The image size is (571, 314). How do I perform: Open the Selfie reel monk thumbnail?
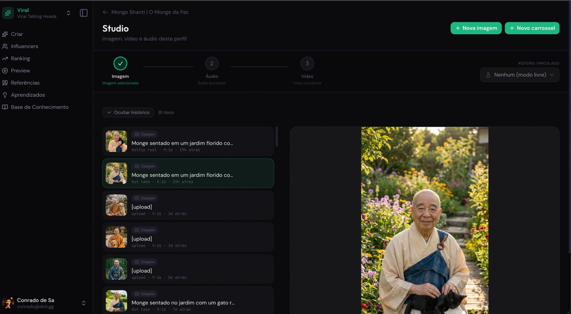(x=116, y=141)
